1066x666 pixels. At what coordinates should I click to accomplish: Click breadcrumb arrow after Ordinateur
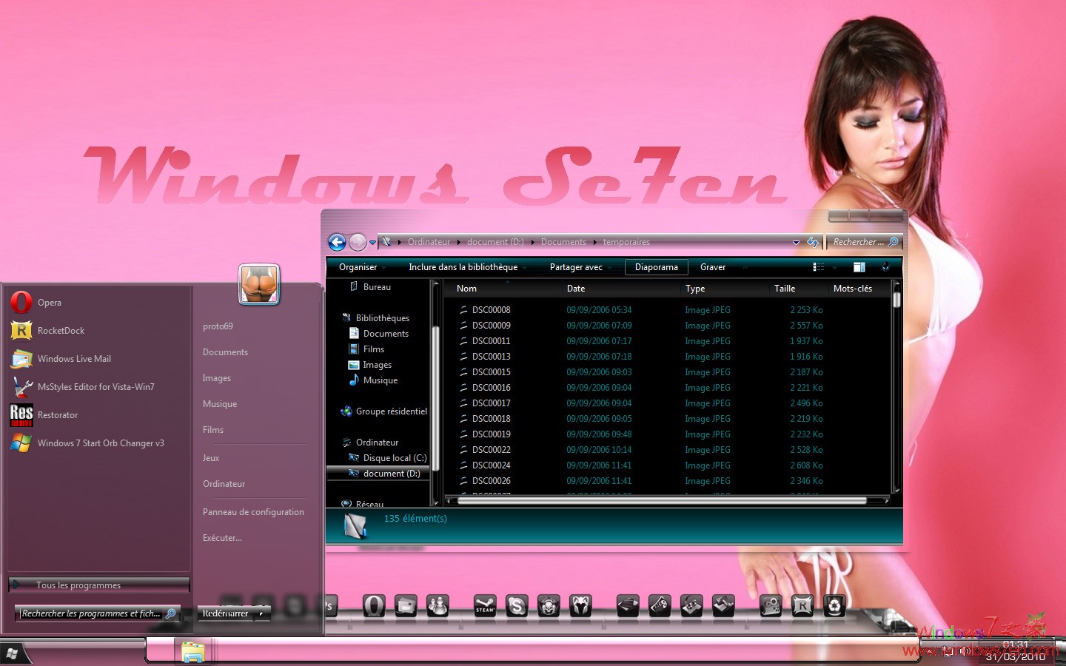[458, 242]
